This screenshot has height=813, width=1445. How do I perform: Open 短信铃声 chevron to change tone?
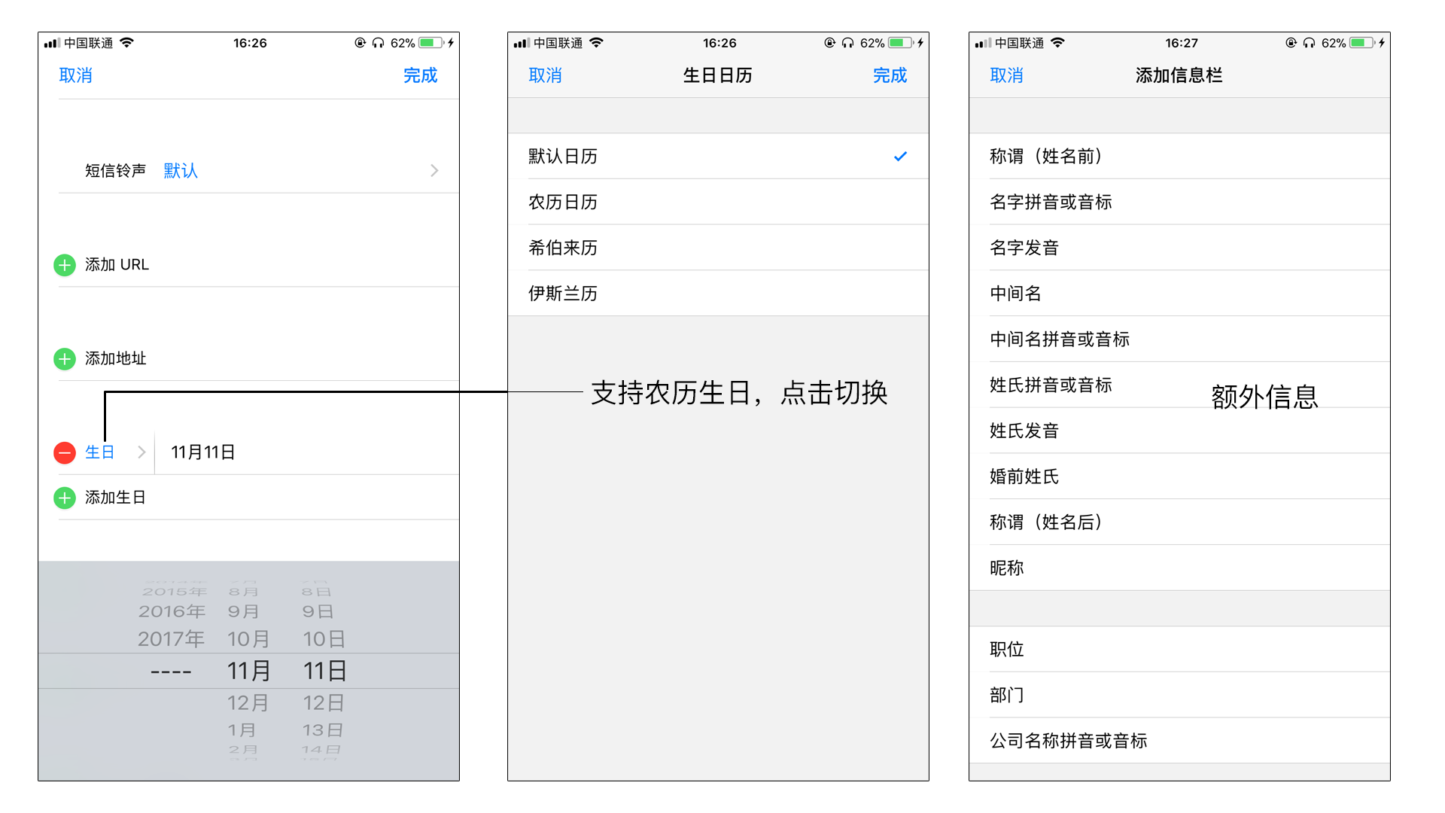(x=434, y=171)
